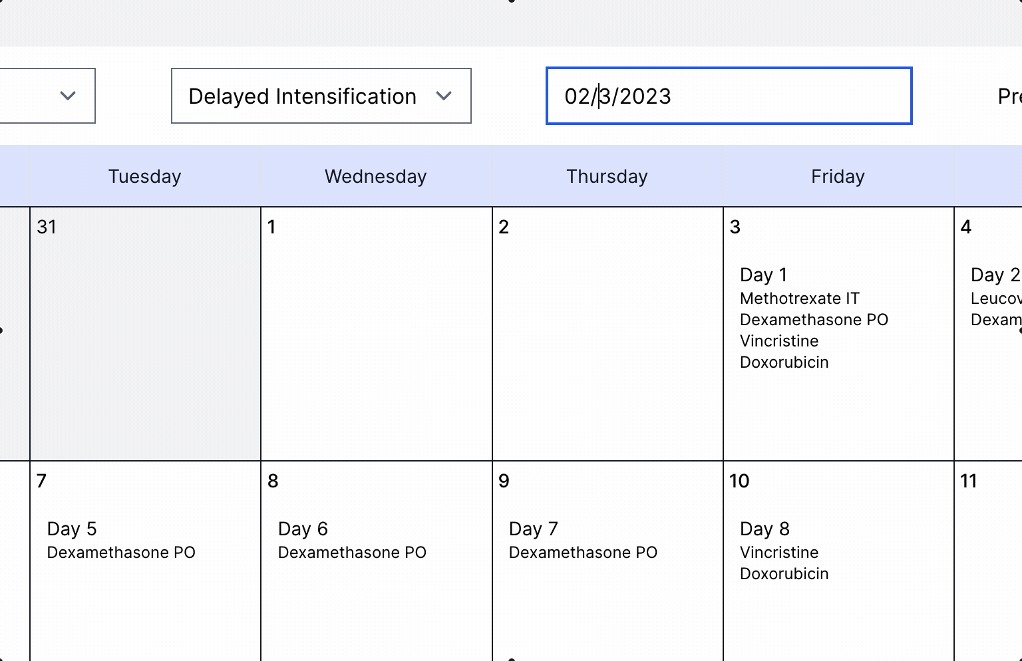Click the Thursday column header

point(606,176)
